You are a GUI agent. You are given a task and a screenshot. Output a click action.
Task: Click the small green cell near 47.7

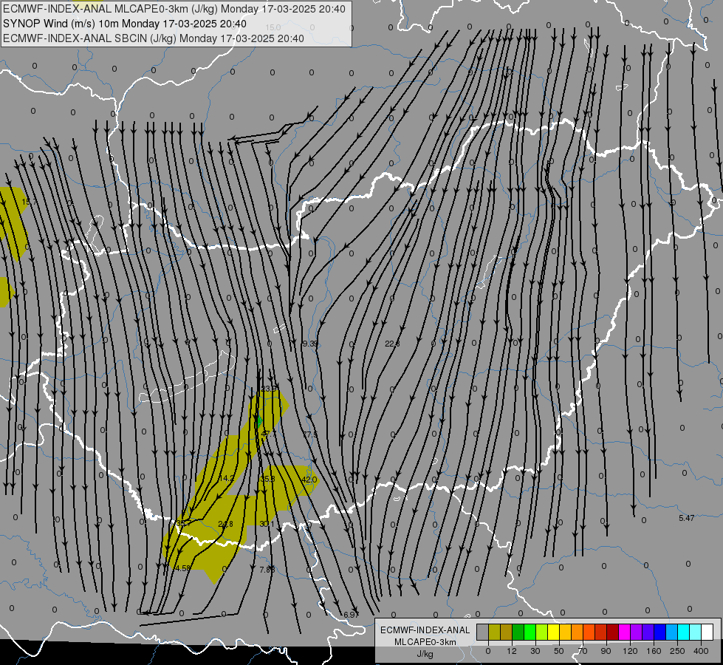tap(258, 420)
